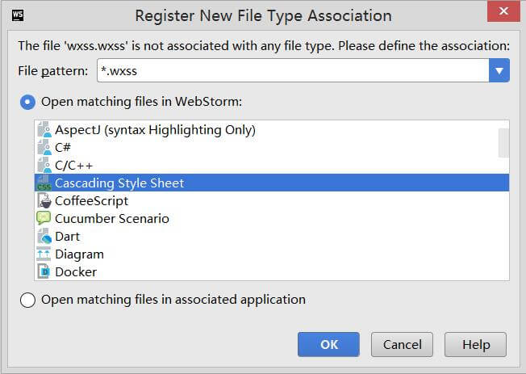Viewport: 526px width, 374px height.
Task: Open Help for file type association
Action: [x=475, y=344]
